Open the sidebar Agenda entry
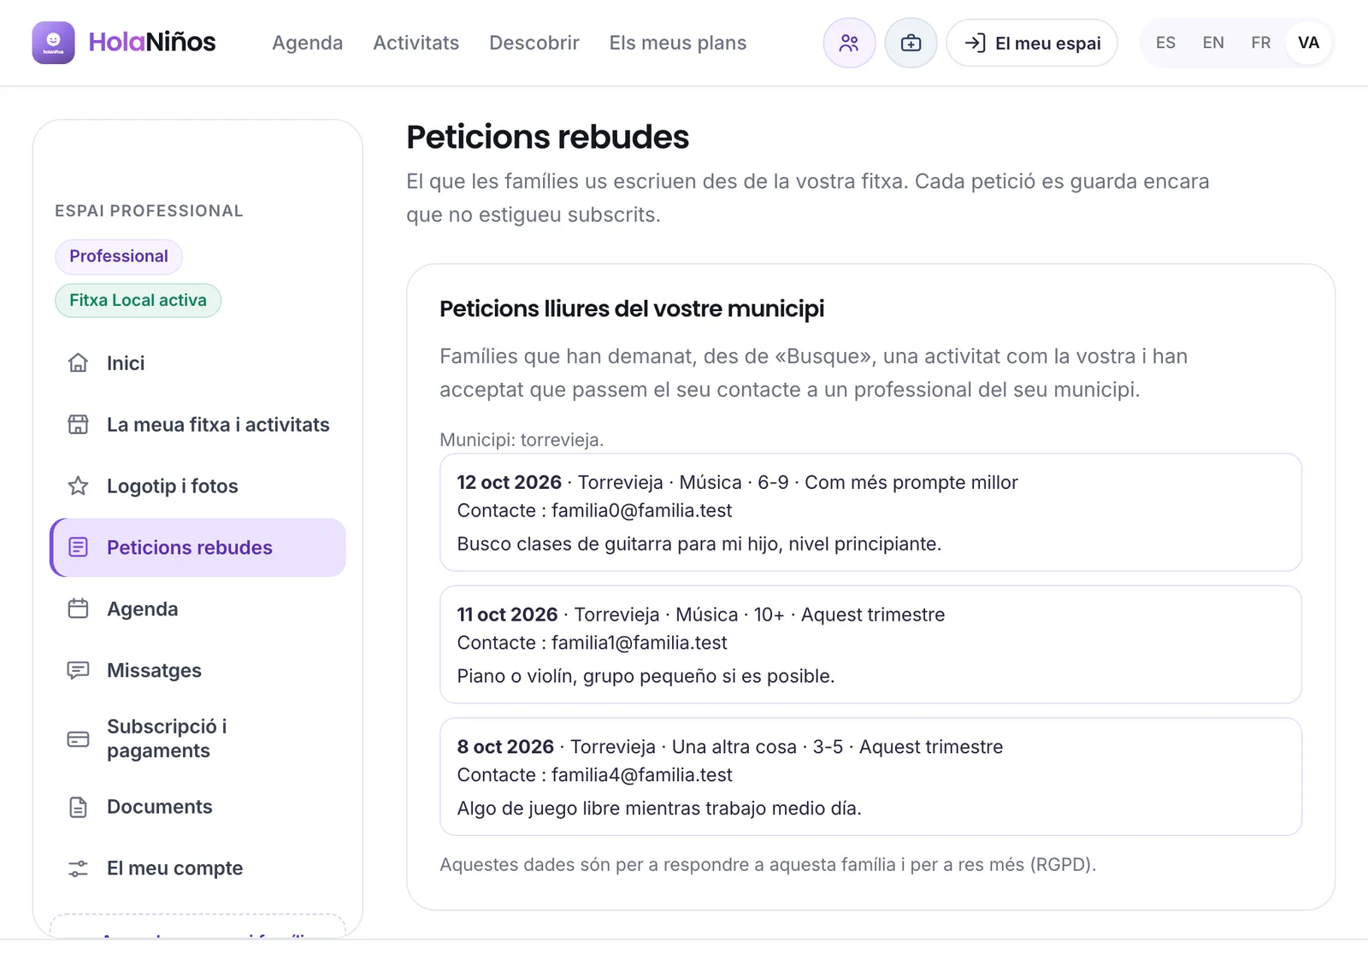This screenshot has width=1368, height=959. [x=198, y=609]
